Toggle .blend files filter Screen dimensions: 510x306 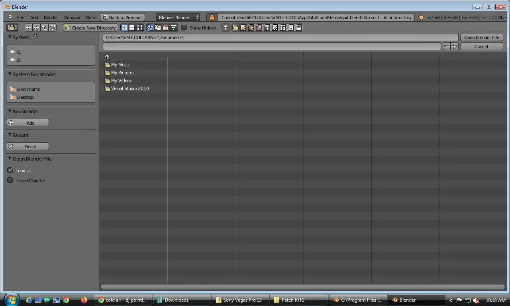coord(243,27)
